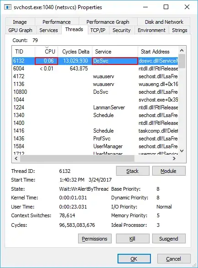Minimize the Properties window
Viewport: 198px width, 268px height.
145,7
